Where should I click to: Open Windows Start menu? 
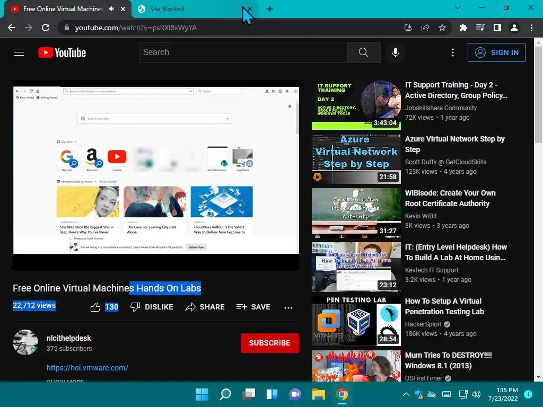click(x=202, y=394)
